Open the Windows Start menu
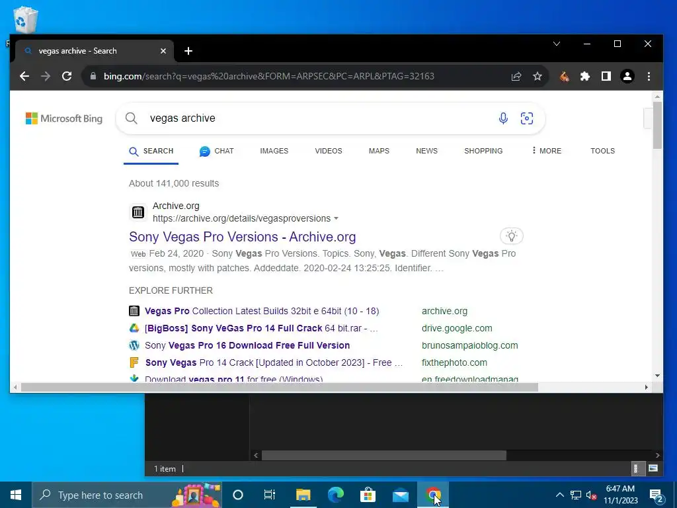 (16, 495)
